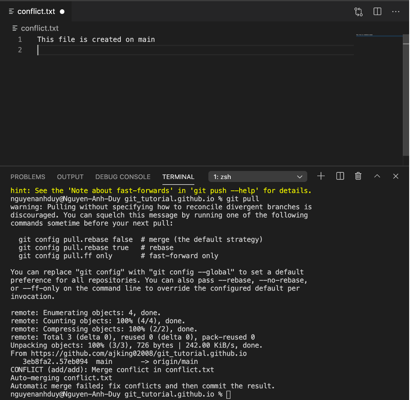
Task: Click the 'Automatic merge failed' line
Action: point(143,386)
